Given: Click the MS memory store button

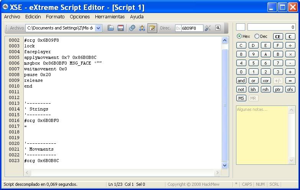Looking at the screenshot, I should (x=241, y=98).
